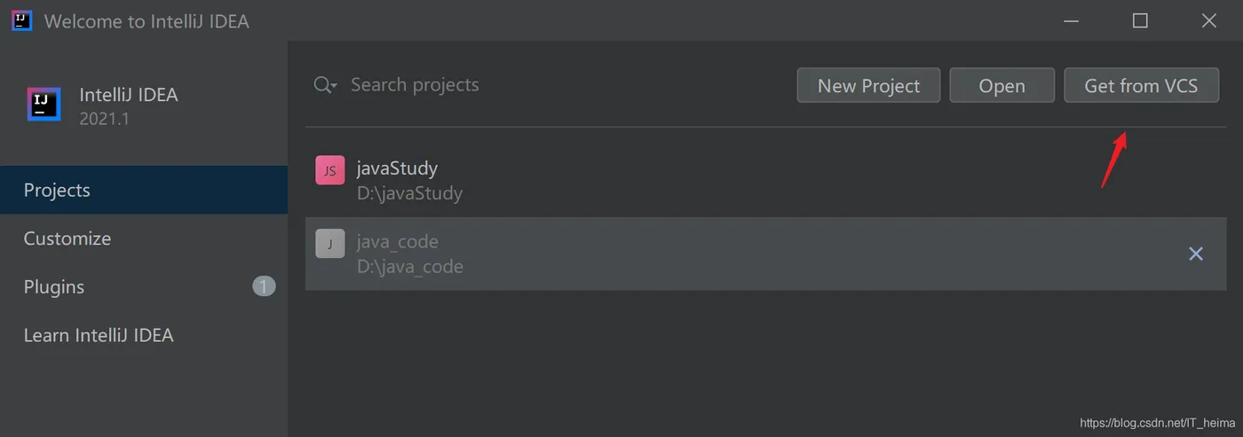Click the Open button
The image size is (1243, 437).
pos(1002,86)
